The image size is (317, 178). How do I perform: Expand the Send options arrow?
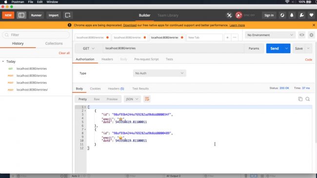[x=286, y=48]
